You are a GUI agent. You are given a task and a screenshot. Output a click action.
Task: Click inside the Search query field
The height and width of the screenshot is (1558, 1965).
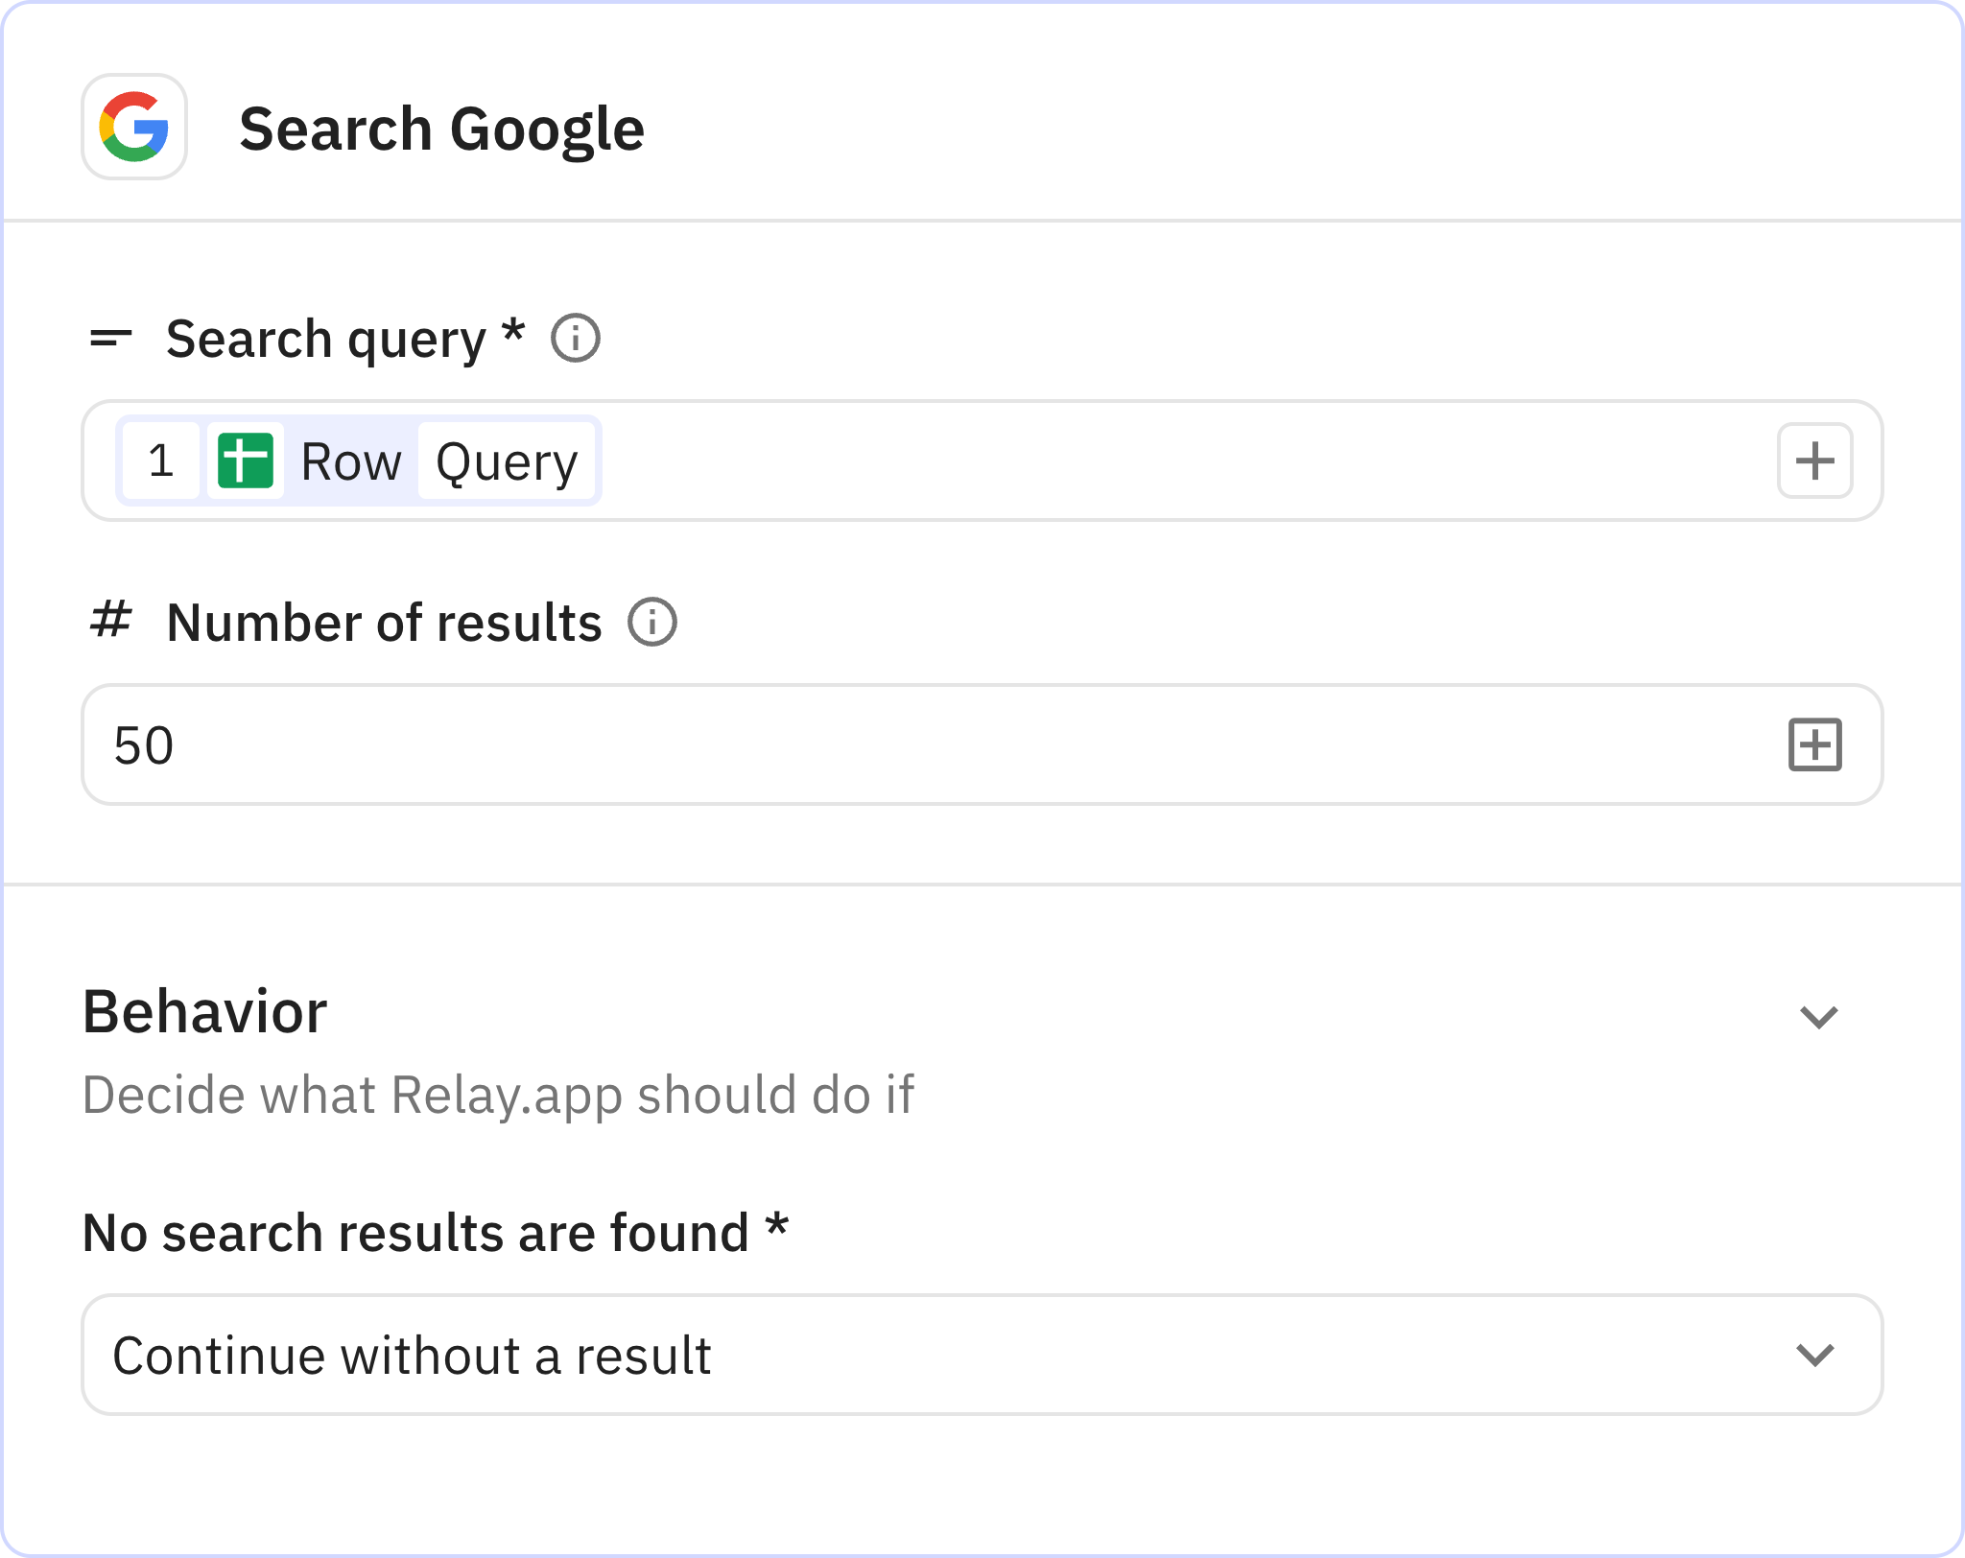(1055, 460)
